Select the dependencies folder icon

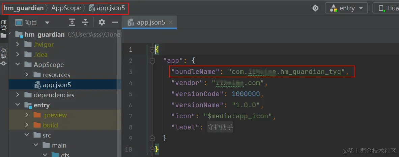click(28, 95)
